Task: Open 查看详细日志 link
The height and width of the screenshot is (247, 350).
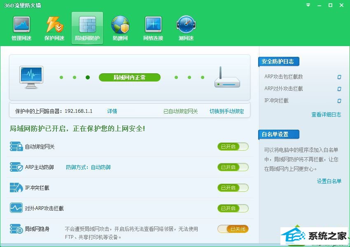Action: pyautogui.click(x=326, y=115)
